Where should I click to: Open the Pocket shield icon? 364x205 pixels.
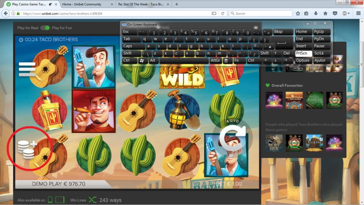click(x=335, y=13)
